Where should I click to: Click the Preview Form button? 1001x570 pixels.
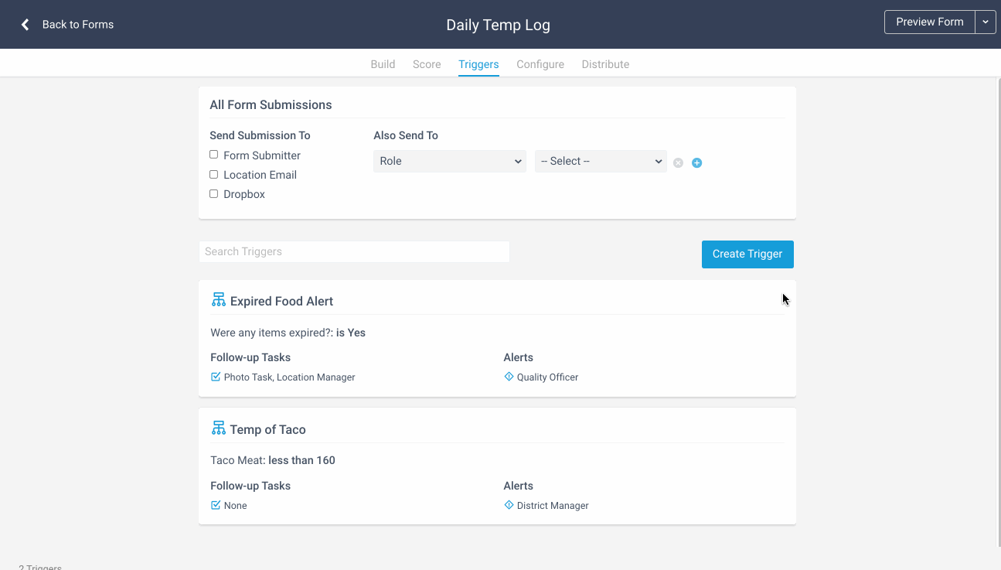929,22
